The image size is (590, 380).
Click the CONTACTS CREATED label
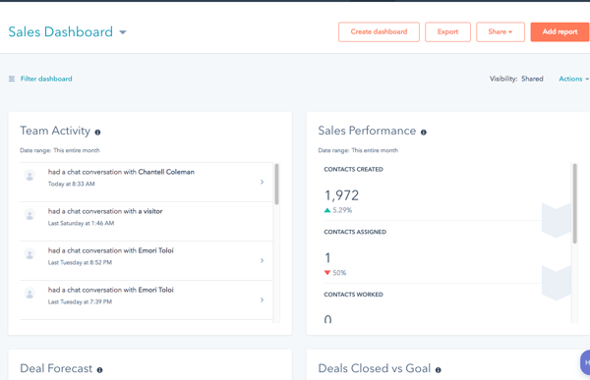coord(353,170)
